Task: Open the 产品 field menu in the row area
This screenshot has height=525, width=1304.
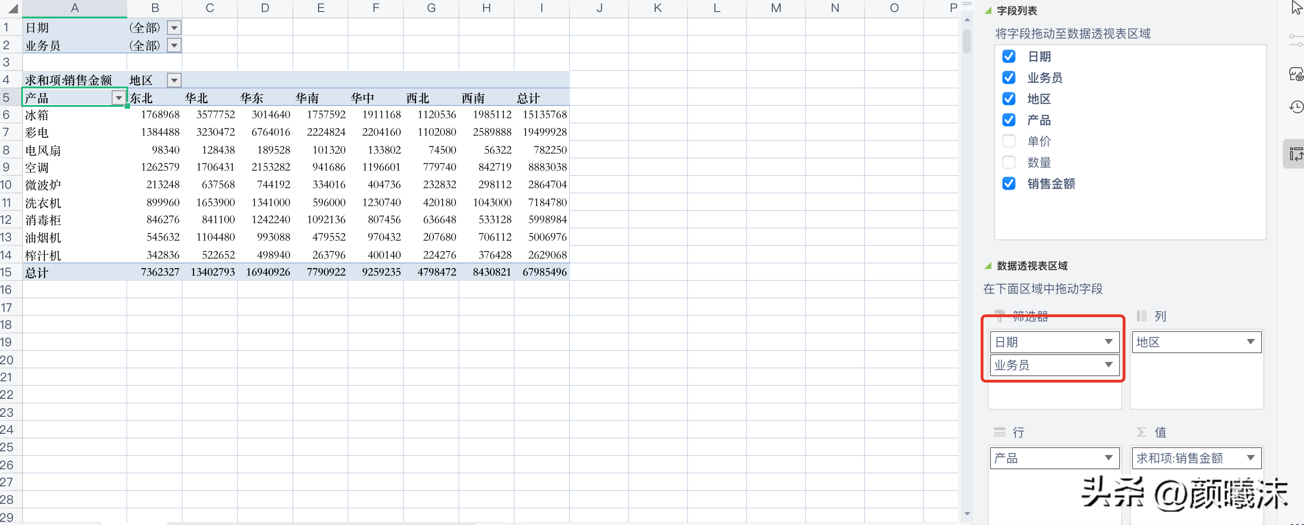Action: 1108,458
